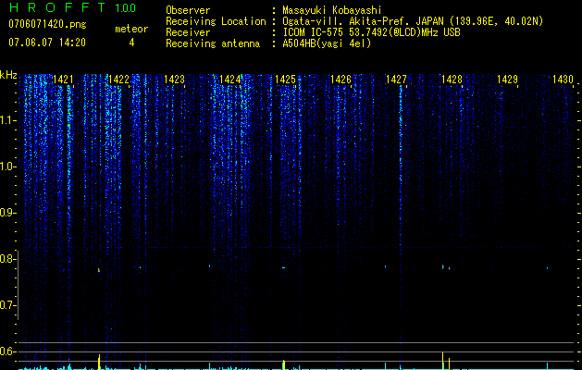Click the 1.0 kHz frequency axis label
Viewport: 582px width, 370px height.
pyautogui.click(x=7, y=166)
